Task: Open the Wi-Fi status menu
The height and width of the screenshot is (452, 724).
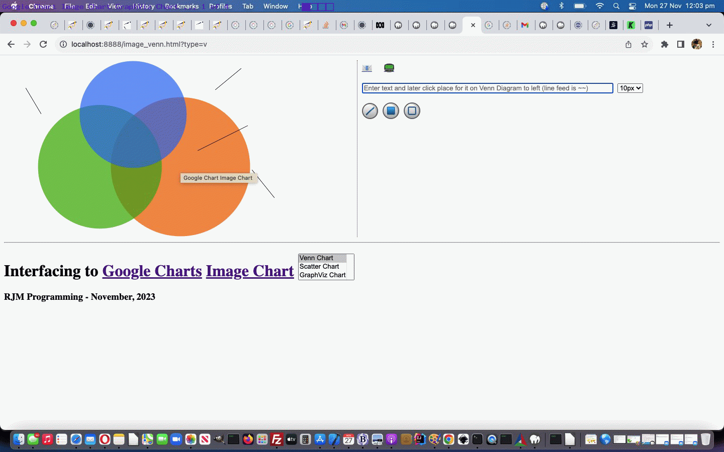Action: 599,6
